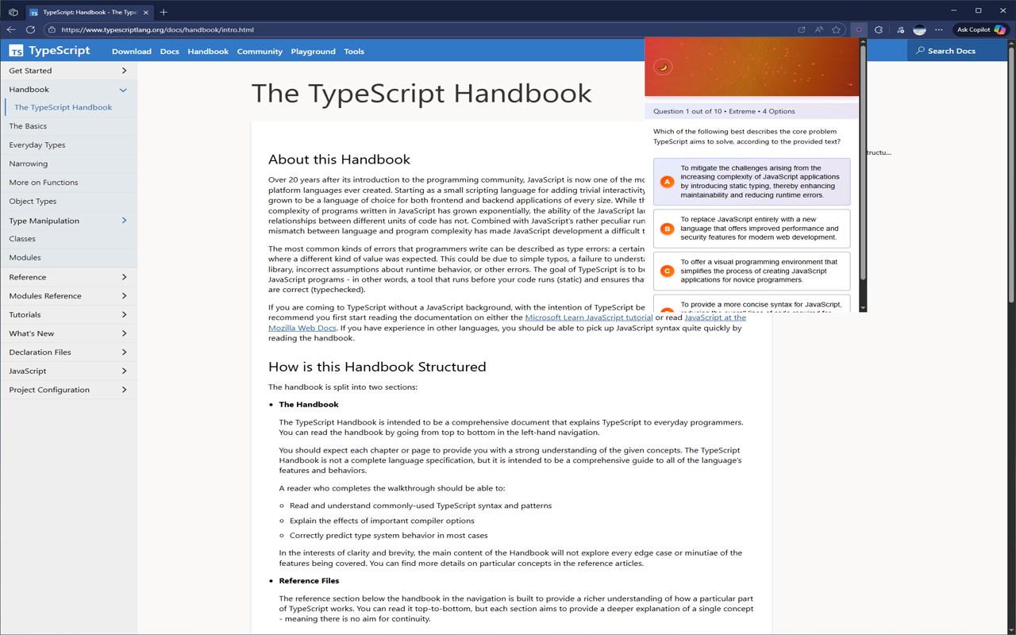View site information lock icon in address bar
Viewport: 1016px width, 635px height.
pos(52,29)
